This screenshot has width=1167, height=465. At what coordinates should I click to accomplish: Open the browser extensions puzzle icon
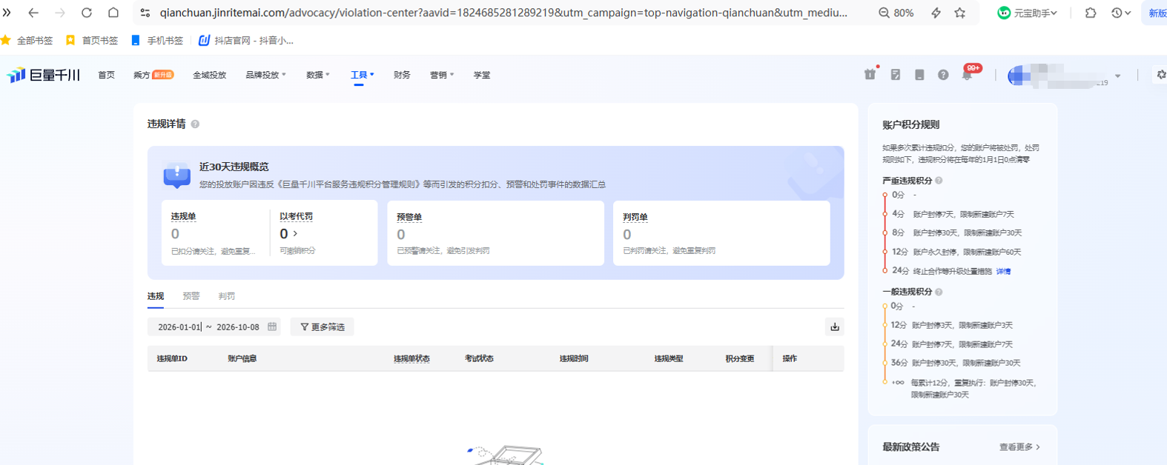point(1091,13)
